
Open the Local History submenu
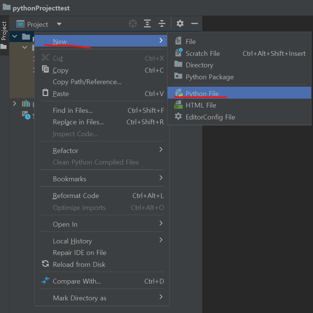[x=102, y=241]
